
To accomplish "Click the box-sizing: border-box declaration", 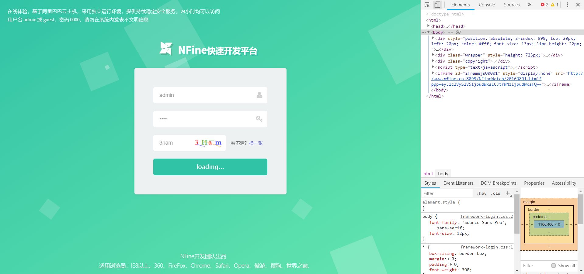I will click(x=458, y=253).
